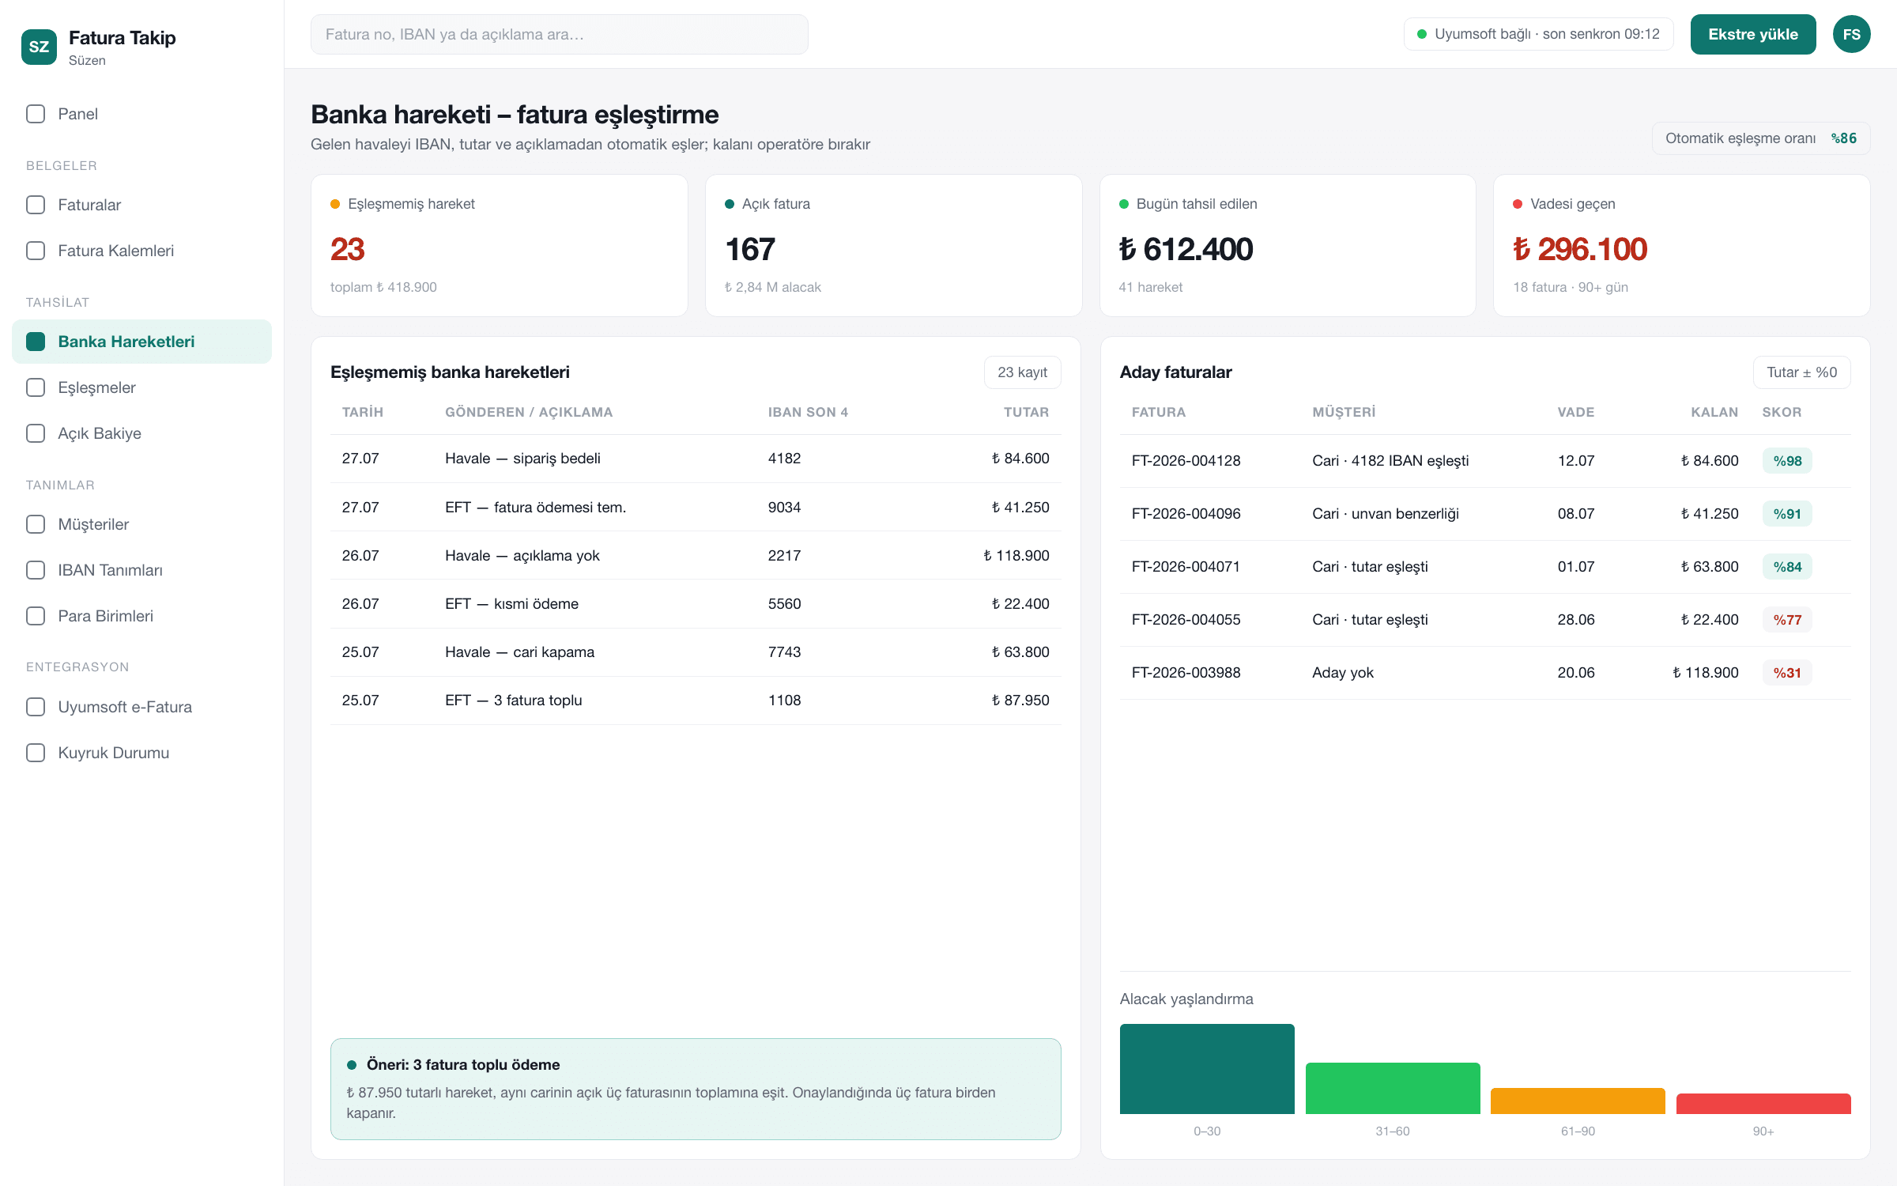This screenshot has width=1897, height=1186.
Task: Click the %98 score badge
Action: click(x=1787, y=461)
